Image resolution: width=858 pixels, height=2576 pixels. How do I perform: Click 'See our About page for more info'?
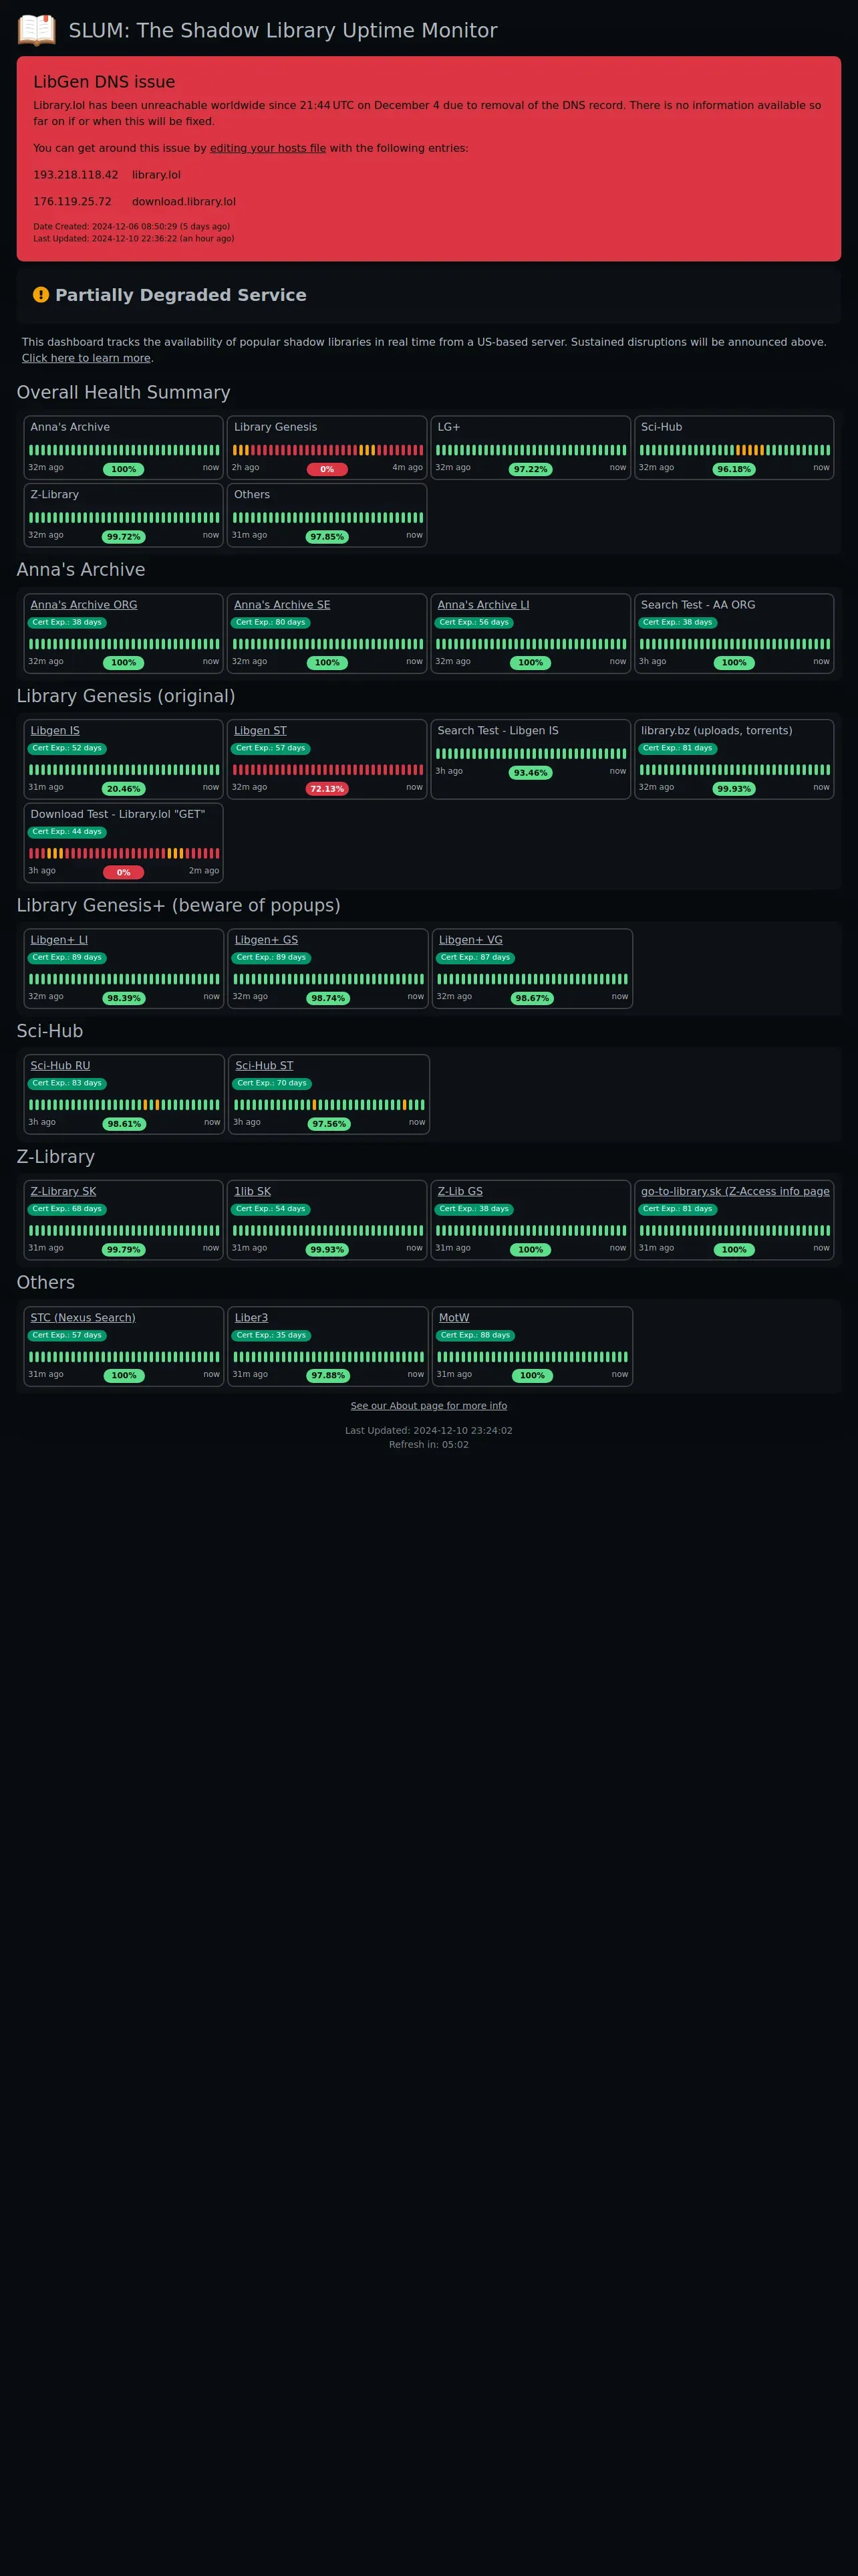coord(428,1406)
